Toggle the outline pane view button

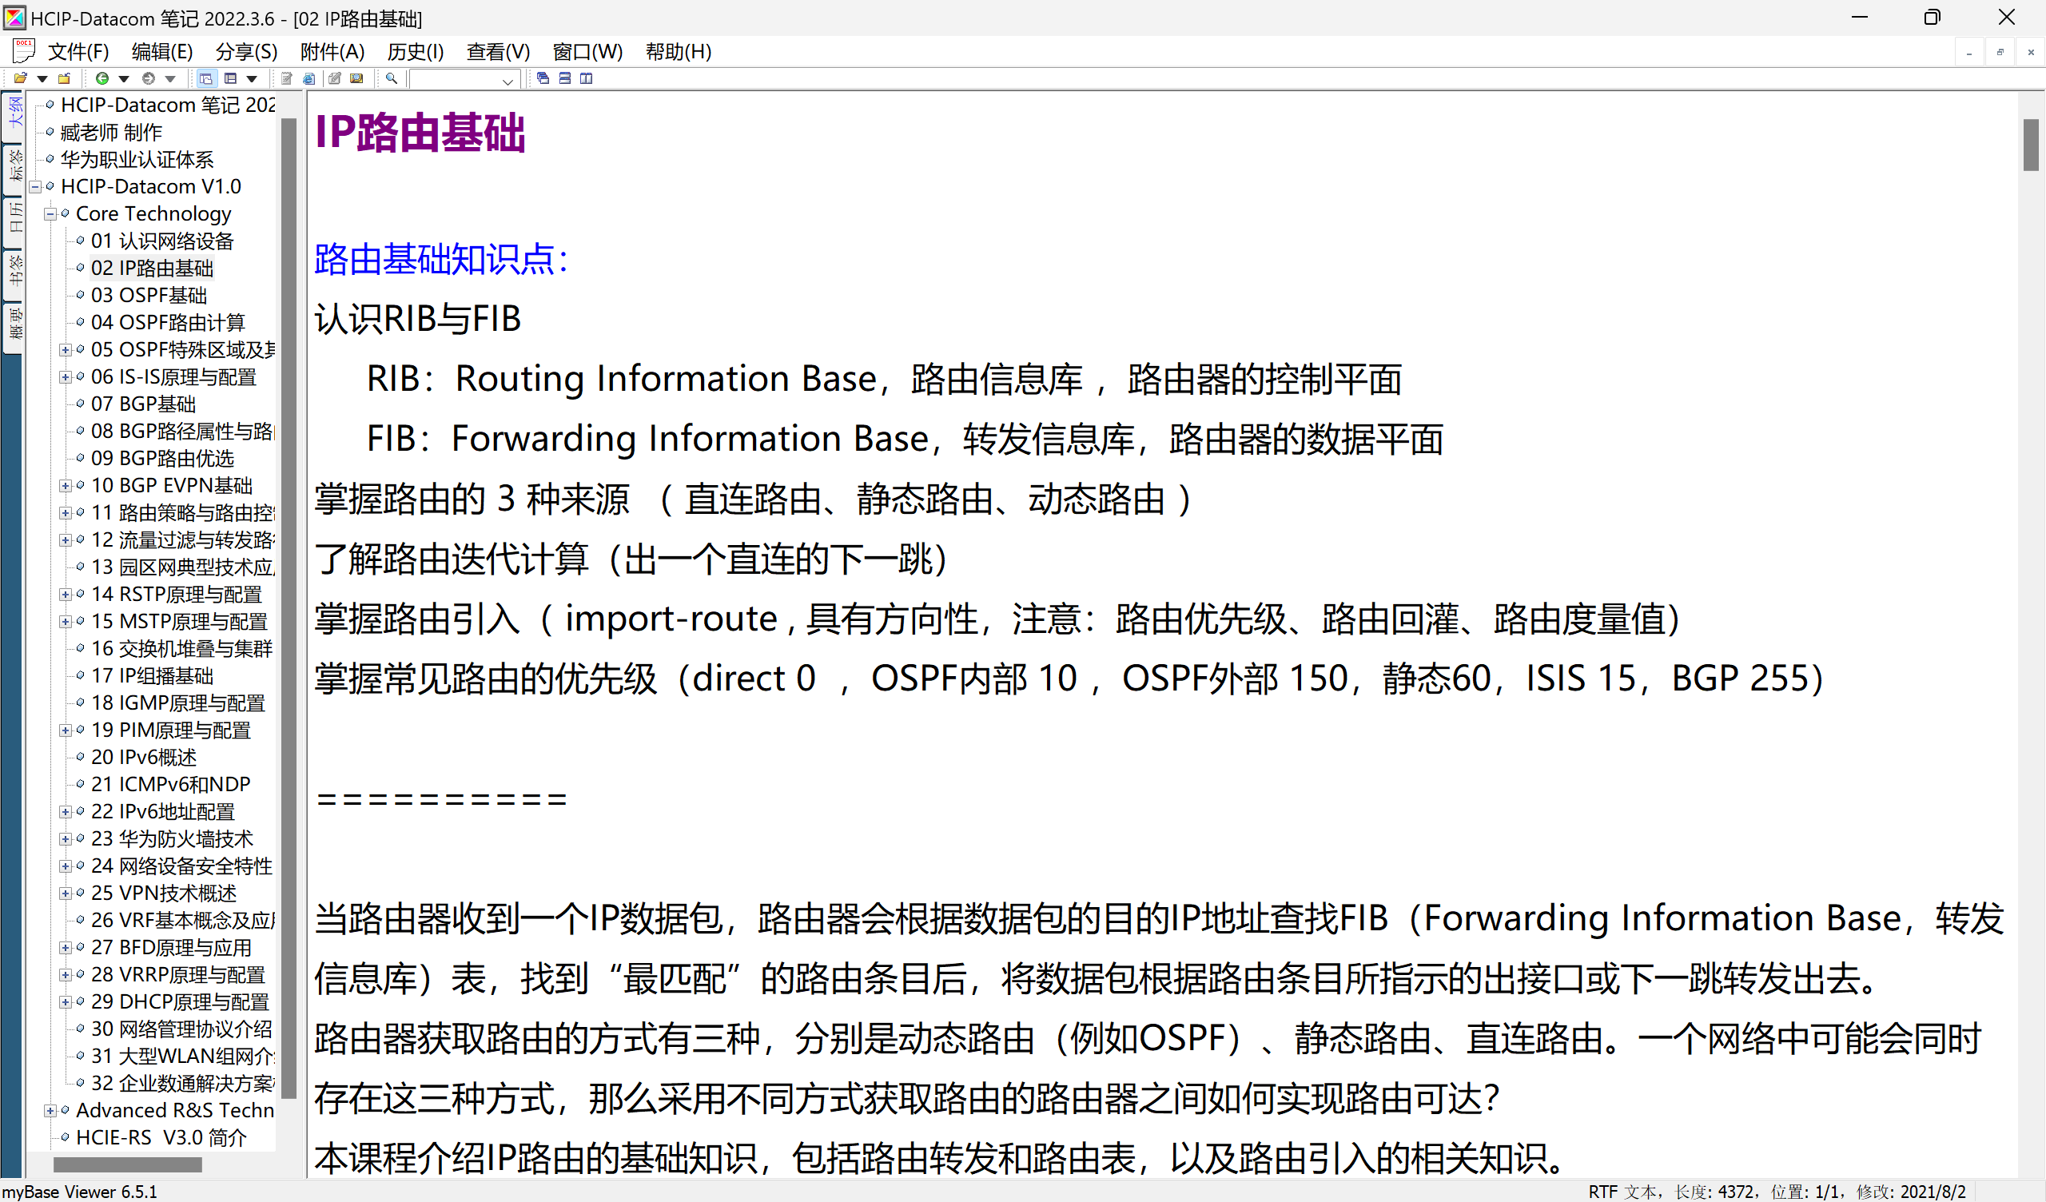pyautogui.click(x=206, y=79)
